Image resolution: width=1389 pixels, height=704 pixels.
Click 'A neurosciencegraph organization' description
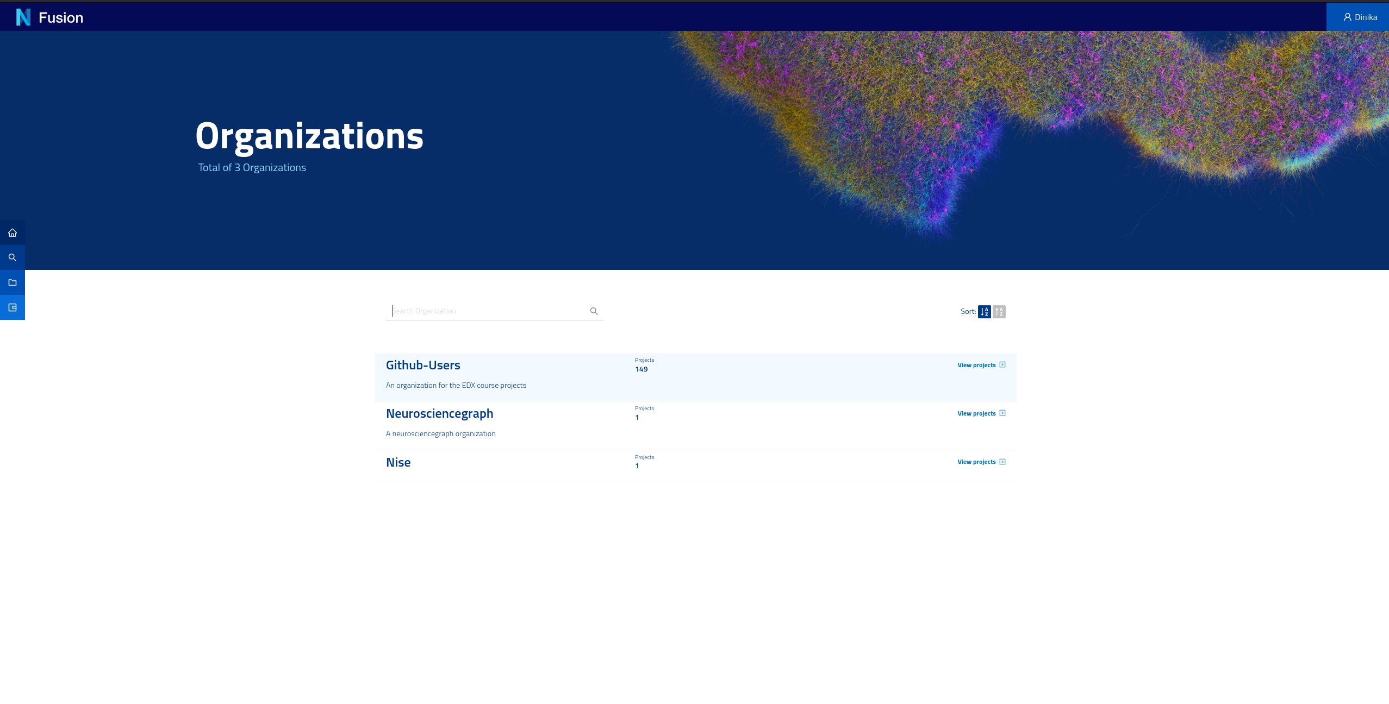tap(441, 433)
